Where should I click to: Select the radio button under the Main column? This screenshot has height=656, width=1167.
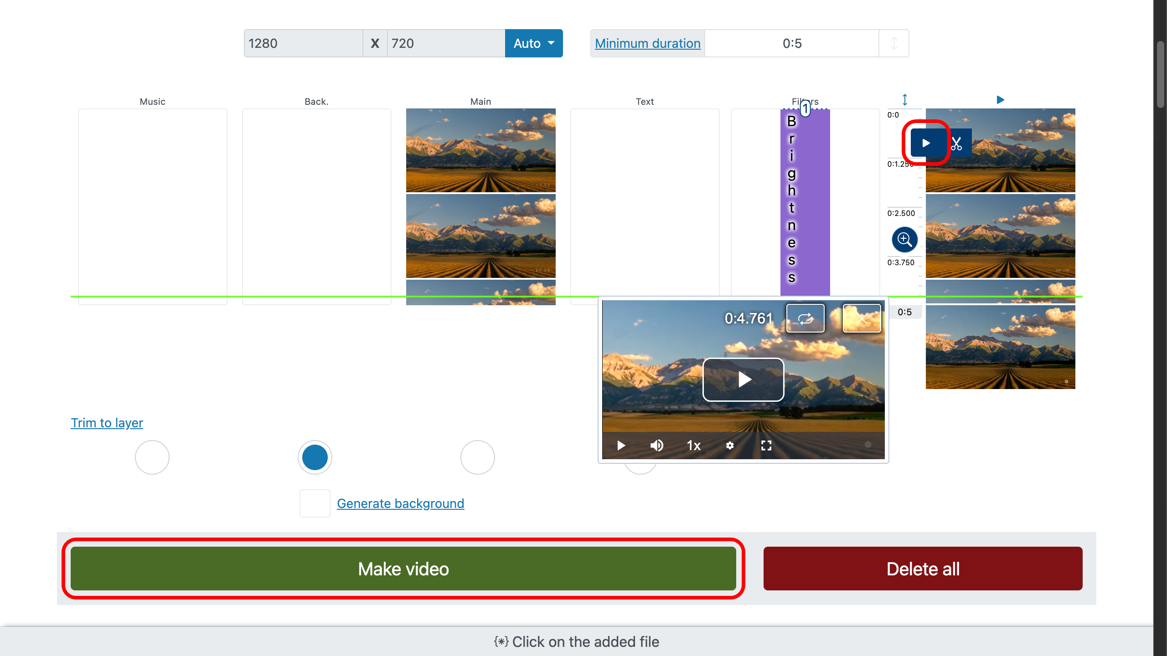tap(477, 457)
